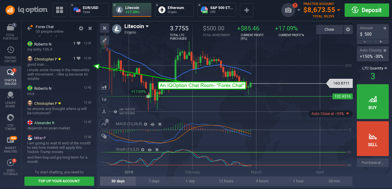This screenshot has width=392, height=189.
Task: Select the 3 hours timeframe
Action: coord(262,181)
